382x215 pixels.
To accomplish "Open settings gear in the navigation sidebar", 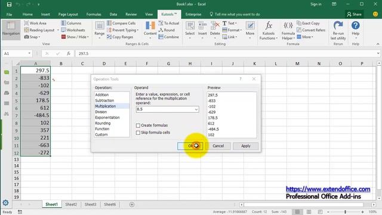I will click(x=5, y=202).
